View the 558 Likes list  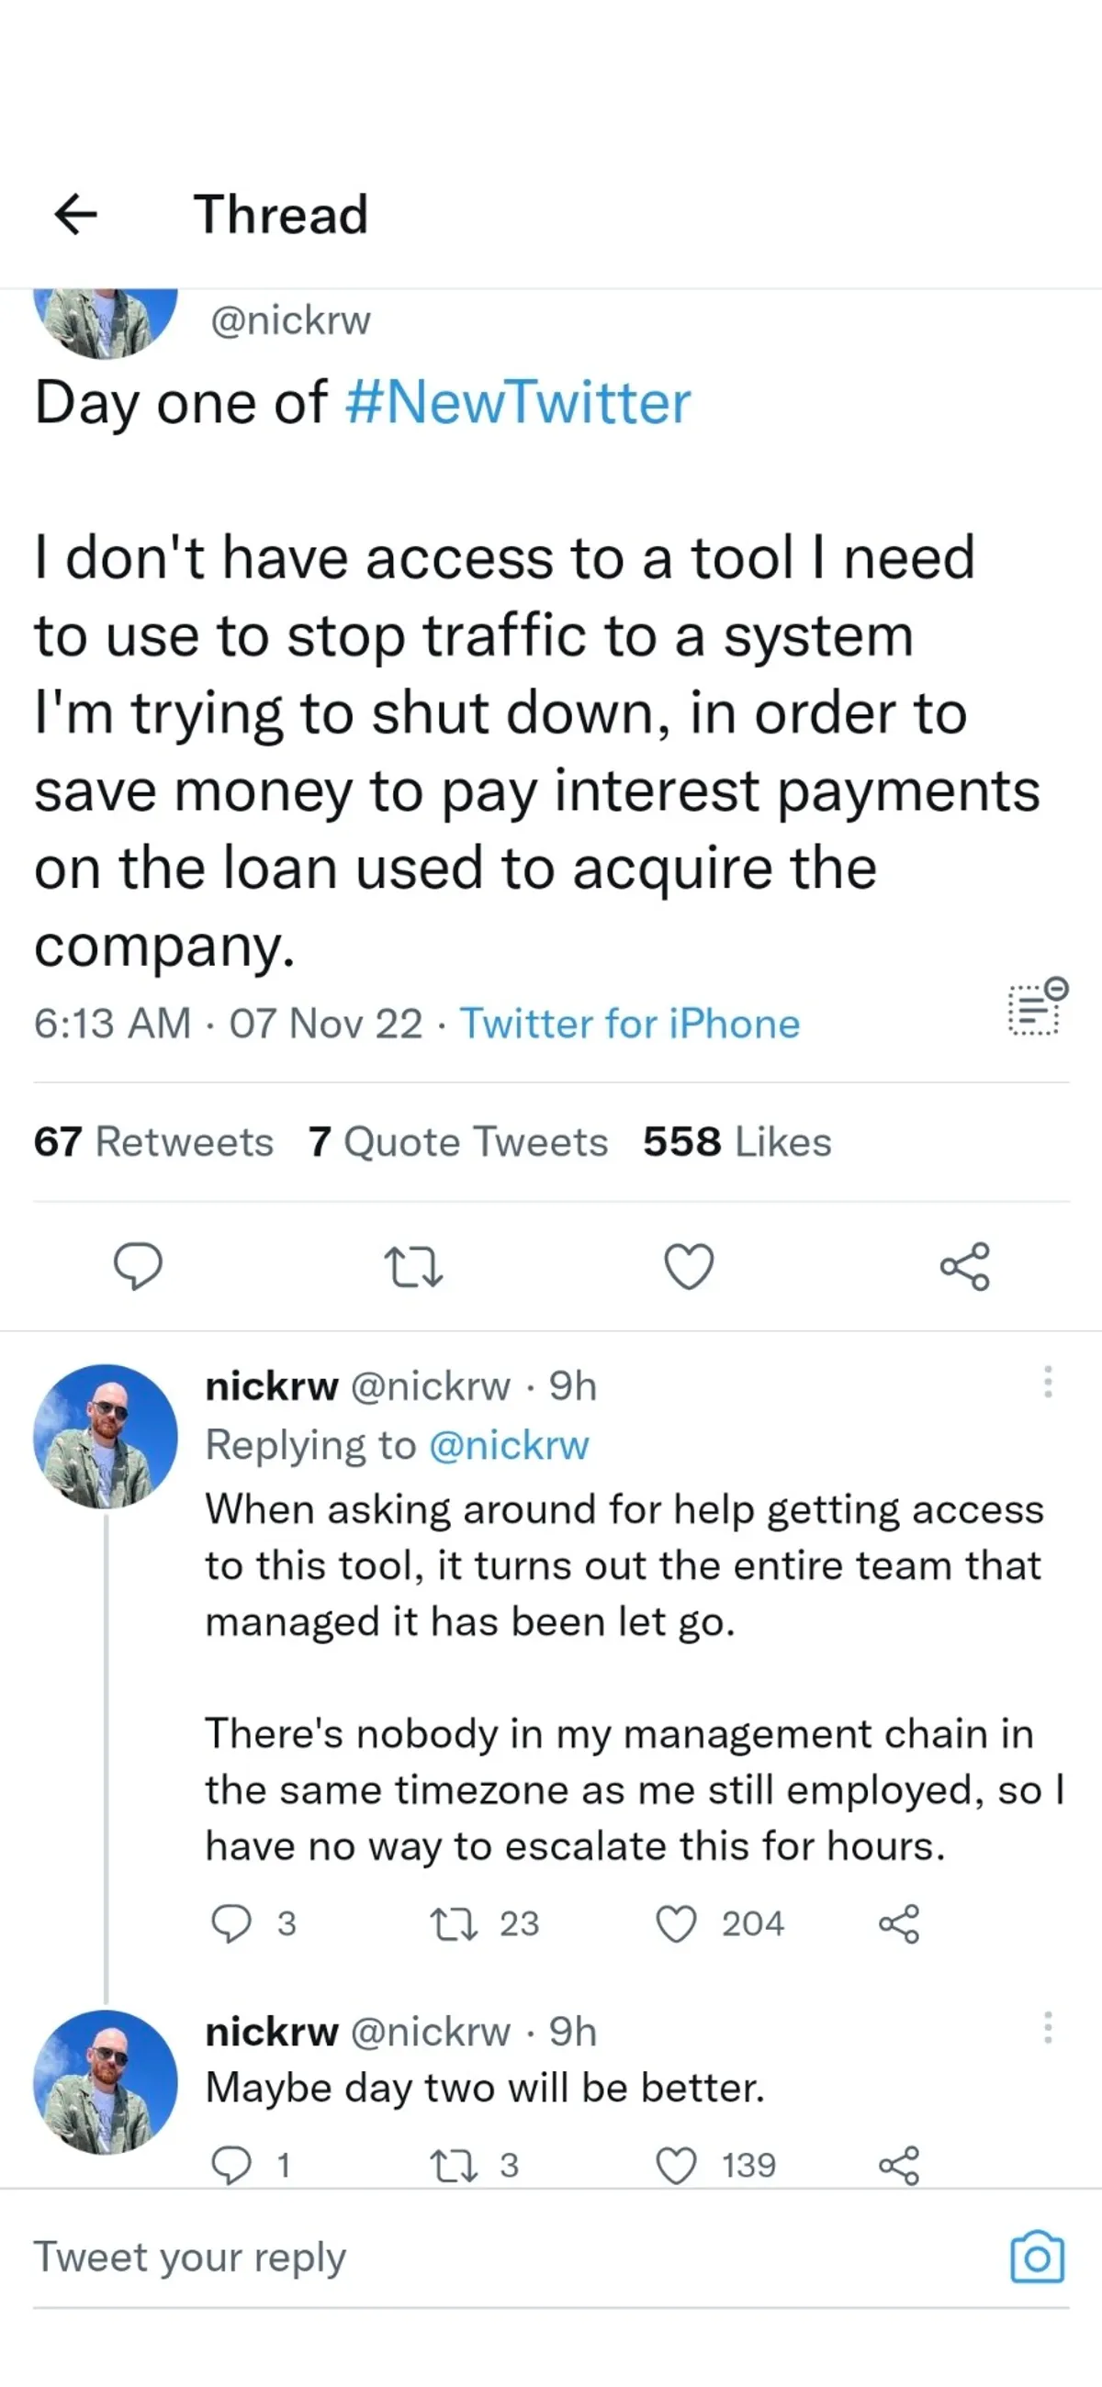737,1141
